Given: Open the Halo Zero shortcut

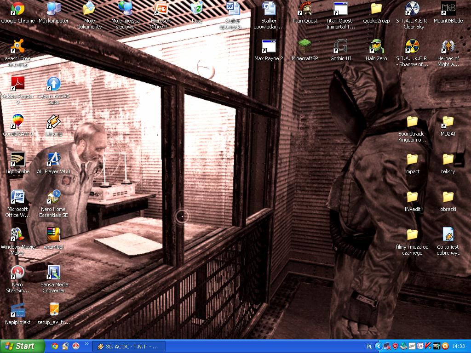Looking at the screenshot, I should click(x=376, y=47).
